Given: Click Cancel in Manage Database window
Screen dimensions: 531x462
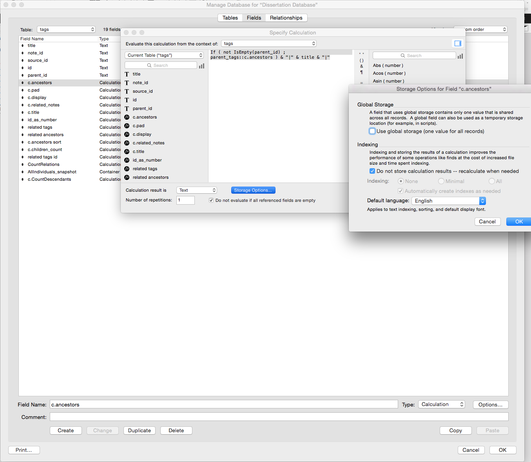Looking at the screenshot, I should coord(471,450).
